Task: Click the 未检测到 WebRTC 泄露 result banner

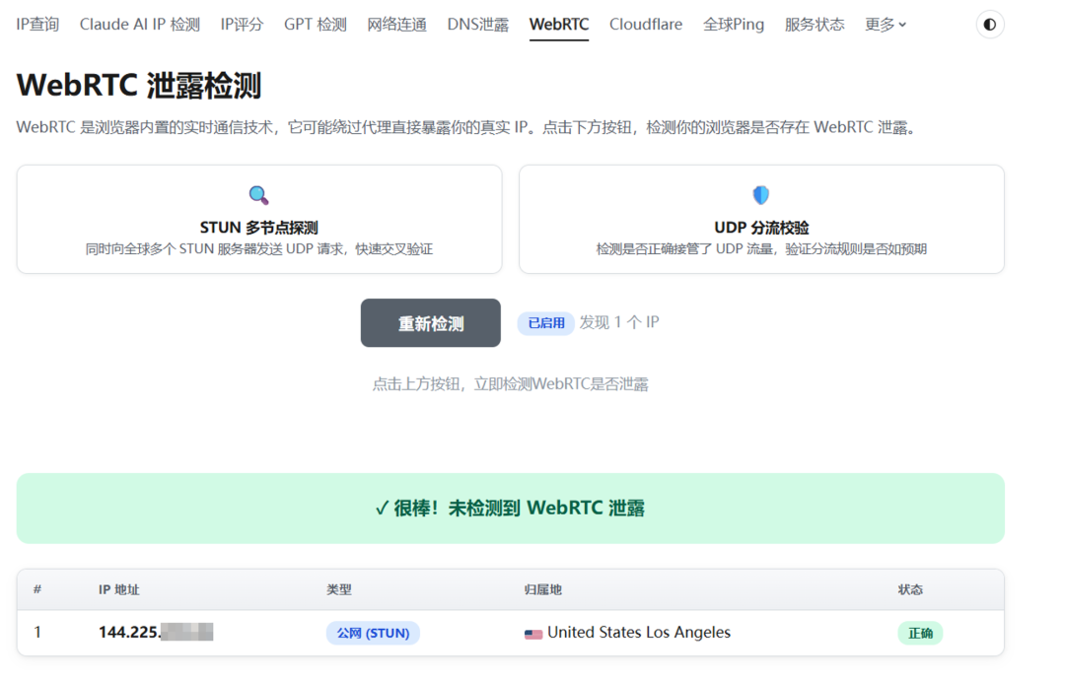Action: coord(510,509)
